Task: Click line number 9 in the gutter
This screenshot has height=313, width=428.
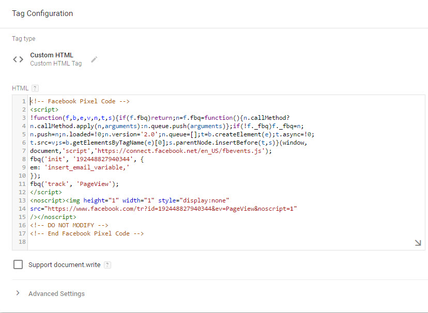Action: pos(24,167)
